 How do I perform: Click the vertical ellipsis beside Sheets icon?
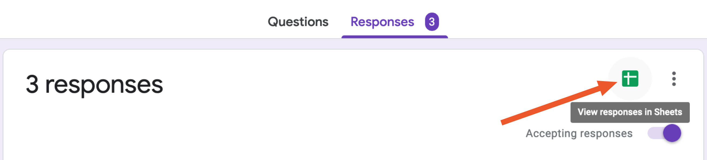pos(673,79)
